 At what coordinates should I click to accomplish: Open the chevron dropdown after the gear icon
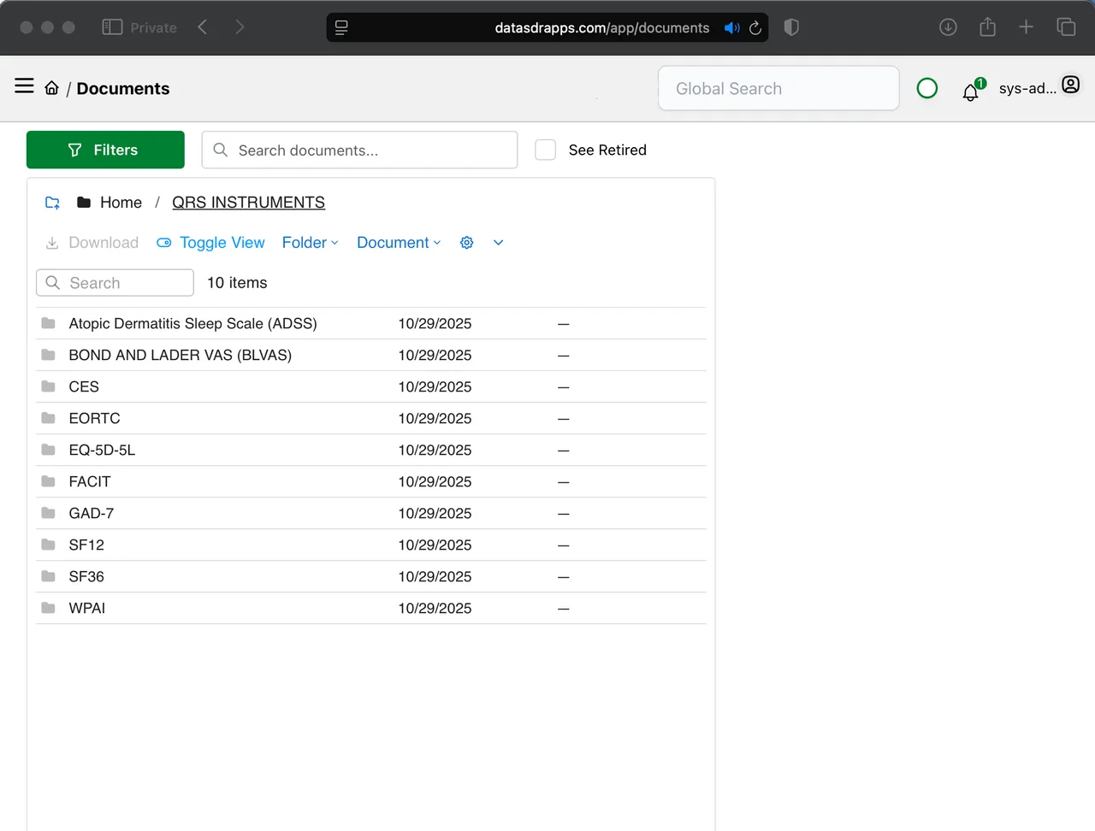point(498,243)
